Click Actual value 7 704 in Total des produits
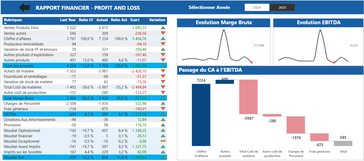364x161 pixels. click(103, 66)
